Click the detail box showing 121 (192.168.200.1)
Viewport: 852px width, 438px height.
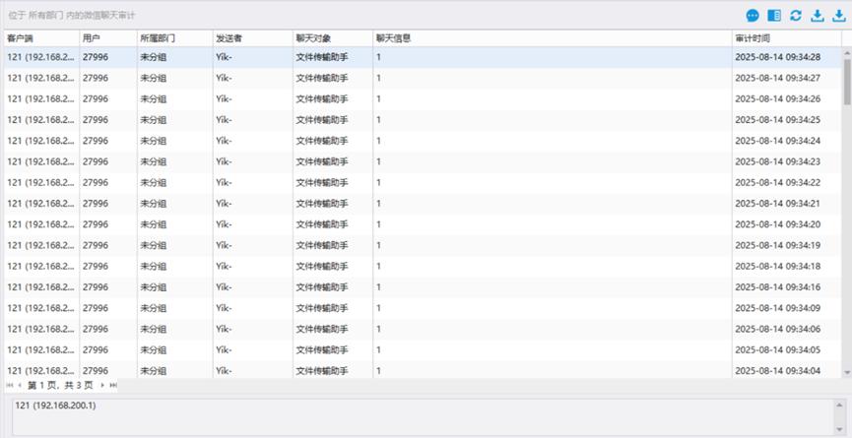click(424, 415)
